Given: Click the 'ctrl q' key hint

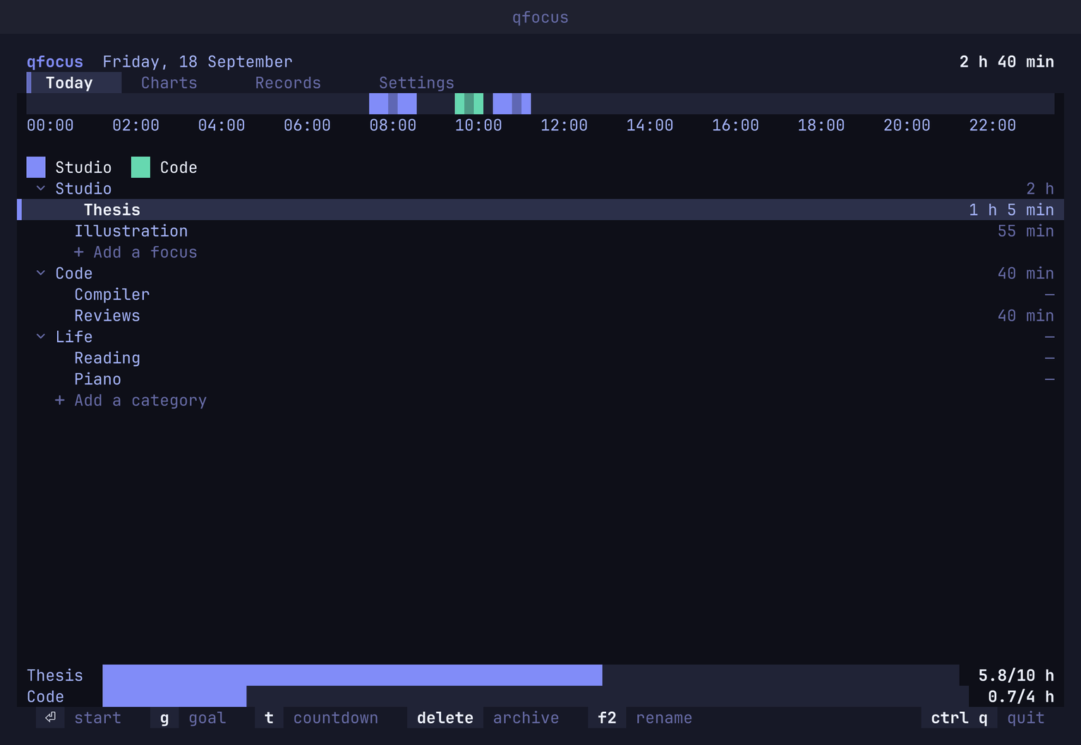Looking at the screenshot, I should point(959,717).
